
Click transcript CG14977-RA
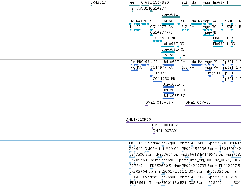click(x=161, y=27)
